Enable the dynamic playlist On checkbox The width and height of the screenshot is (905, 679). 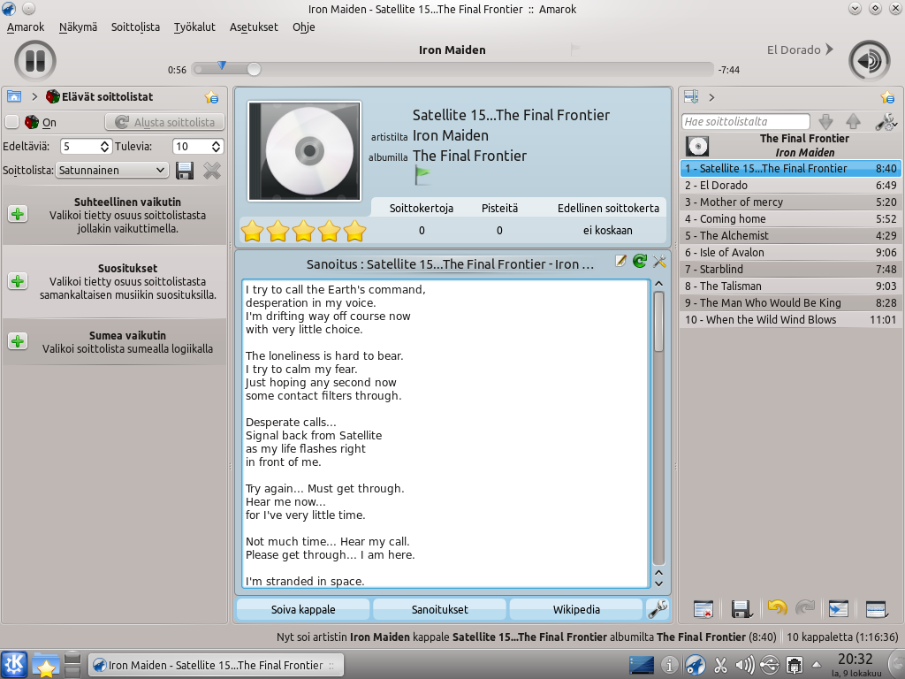tap(12, 122)
